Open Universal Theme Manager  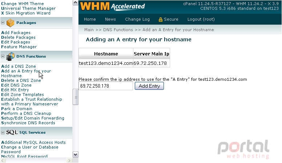[28, 8]
